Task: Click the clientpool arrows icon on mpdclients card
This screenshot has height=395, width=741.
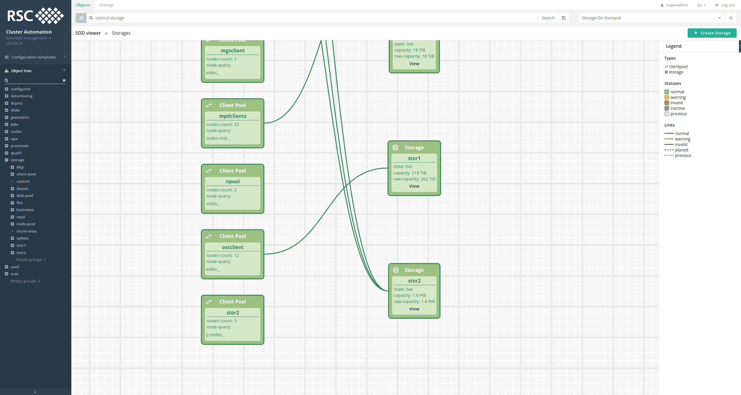Action: click(209, 105)
